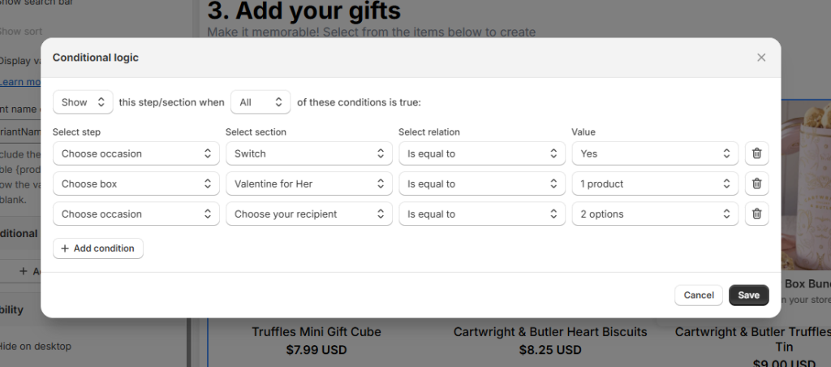
Task: Expand the Switch section dropdown
Action: point(309,153)
